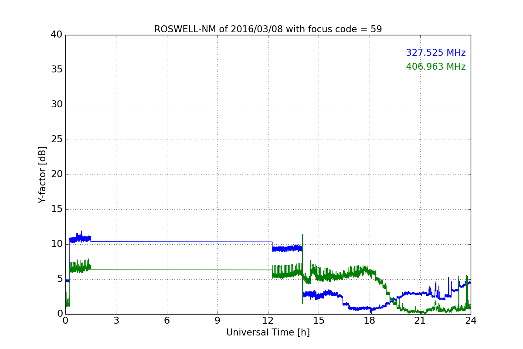The height and width of the screenshot is (349, 523).
Task: Click the y-axis tick label 40
Action: (x=57, y=35)
